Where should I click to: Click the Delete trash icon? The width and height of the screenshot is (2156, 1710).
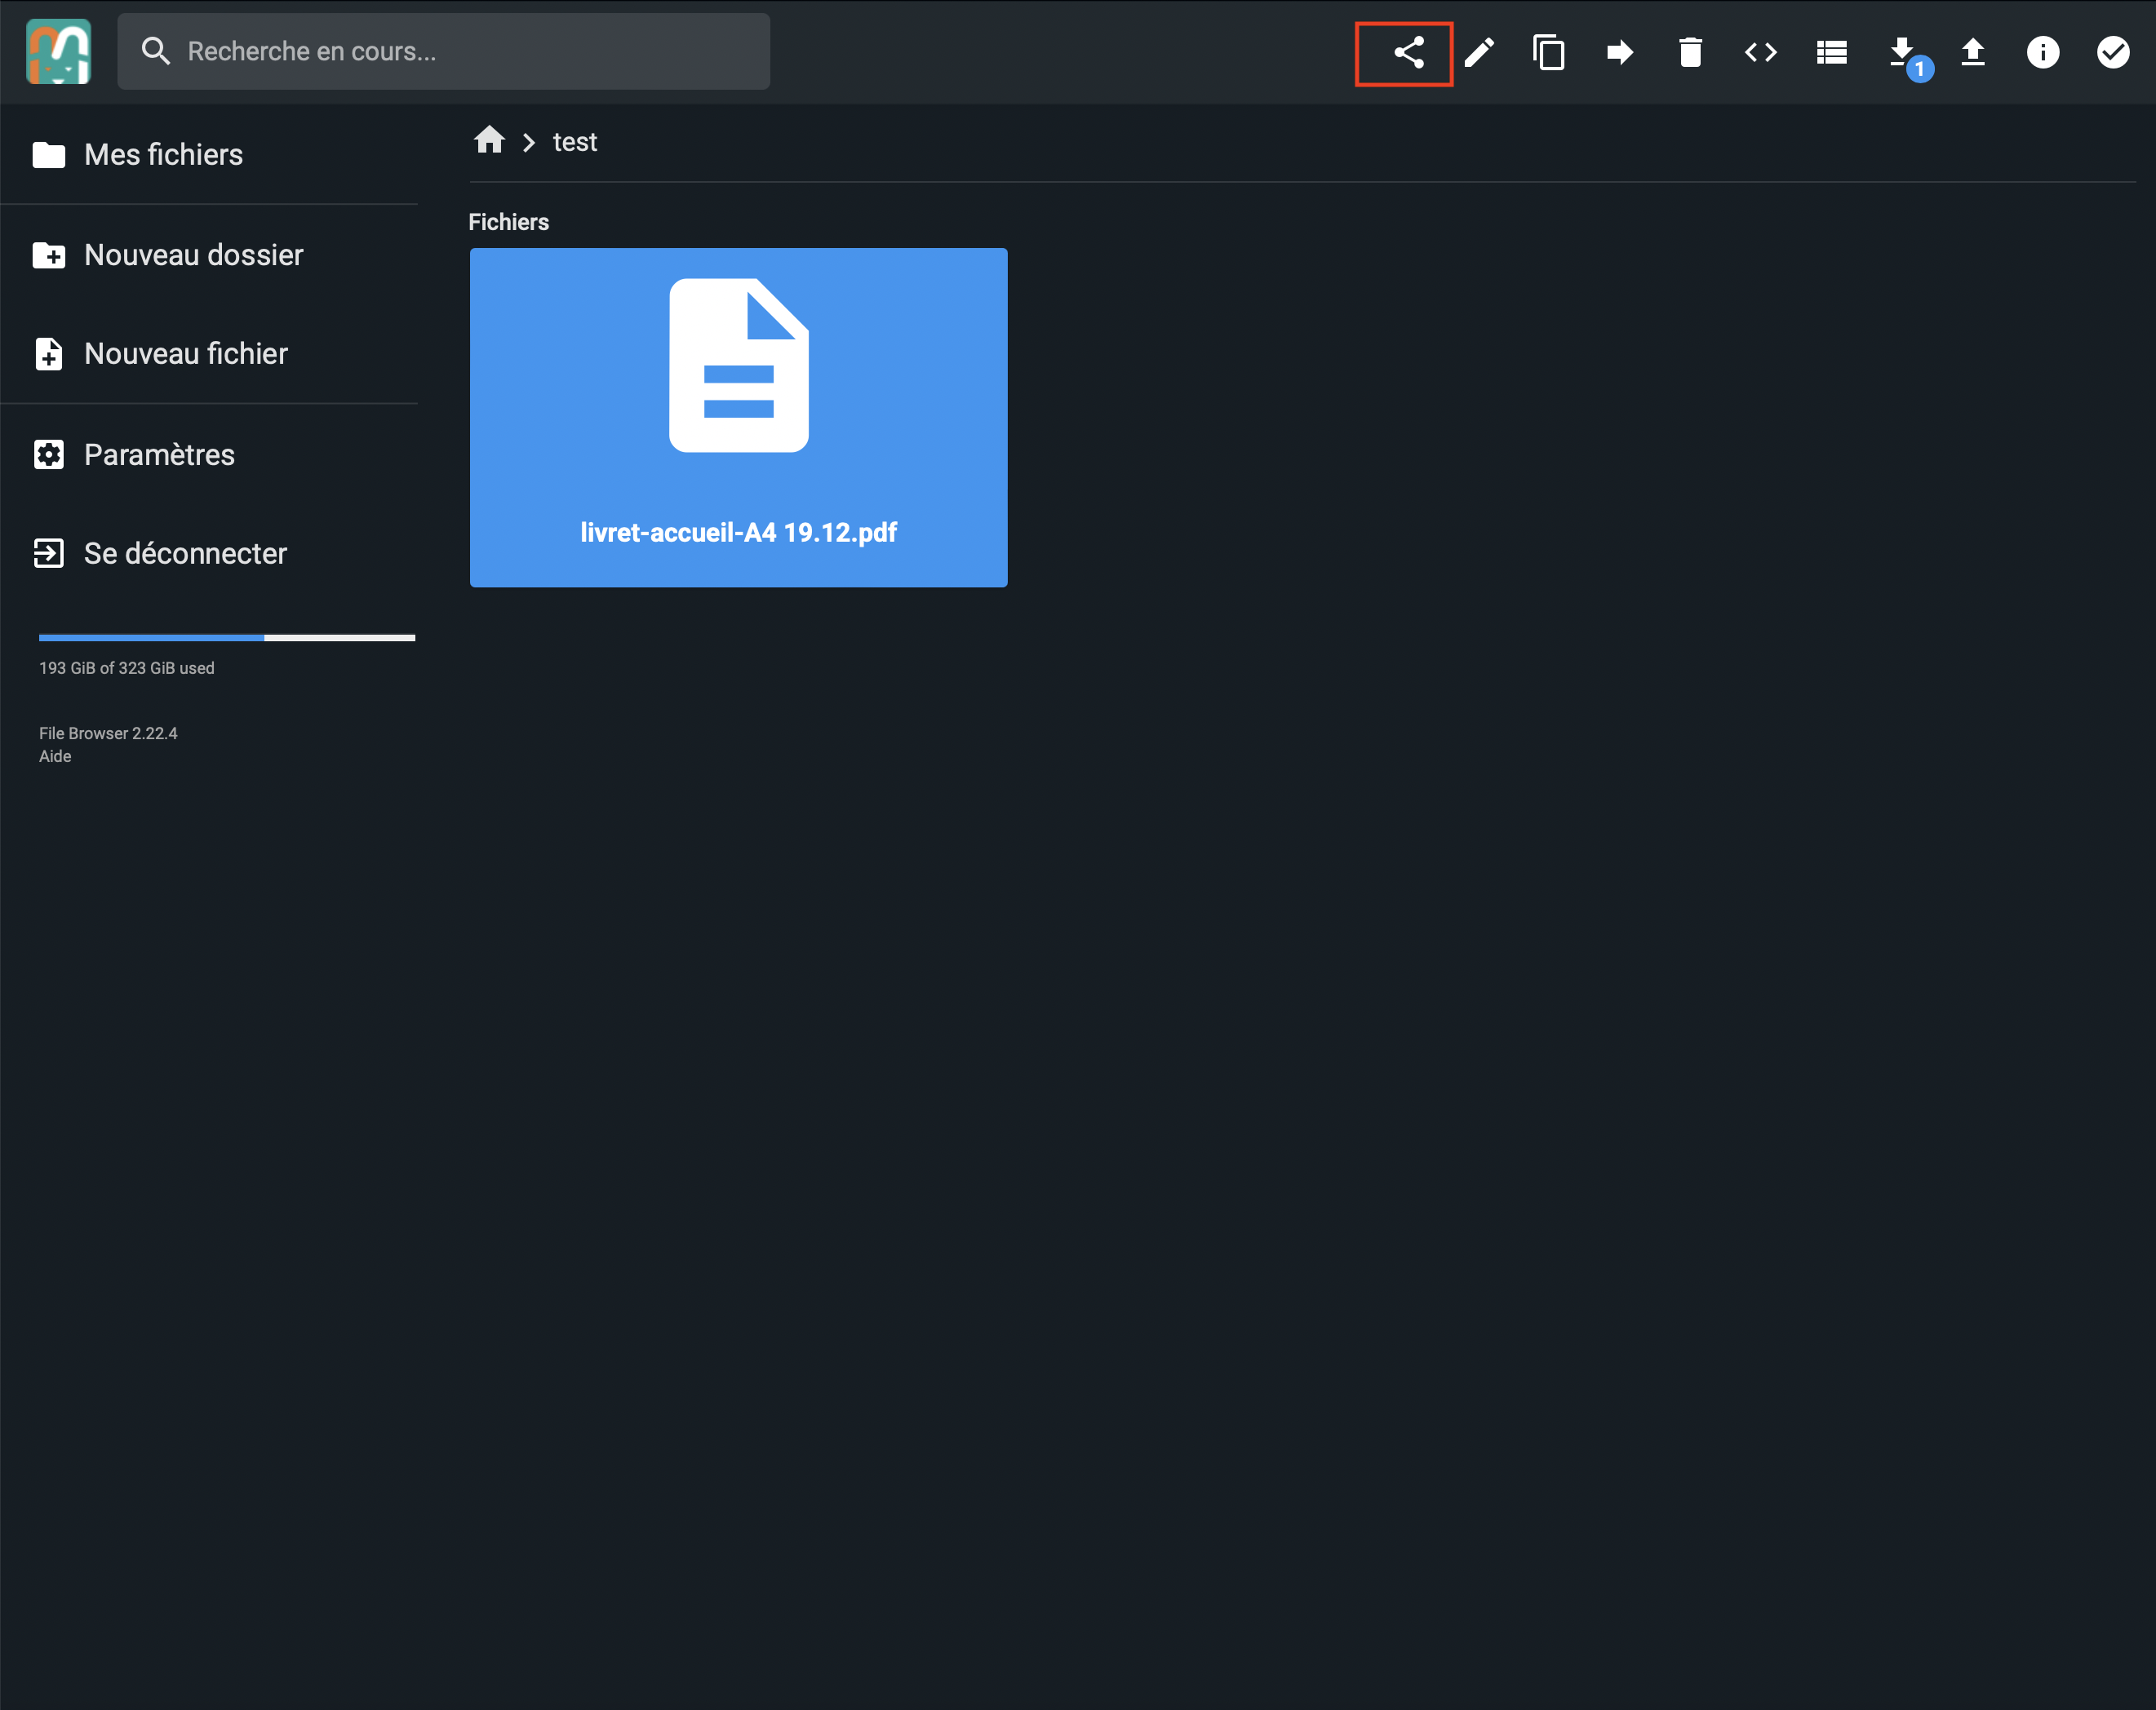(x=1690, y=52)
